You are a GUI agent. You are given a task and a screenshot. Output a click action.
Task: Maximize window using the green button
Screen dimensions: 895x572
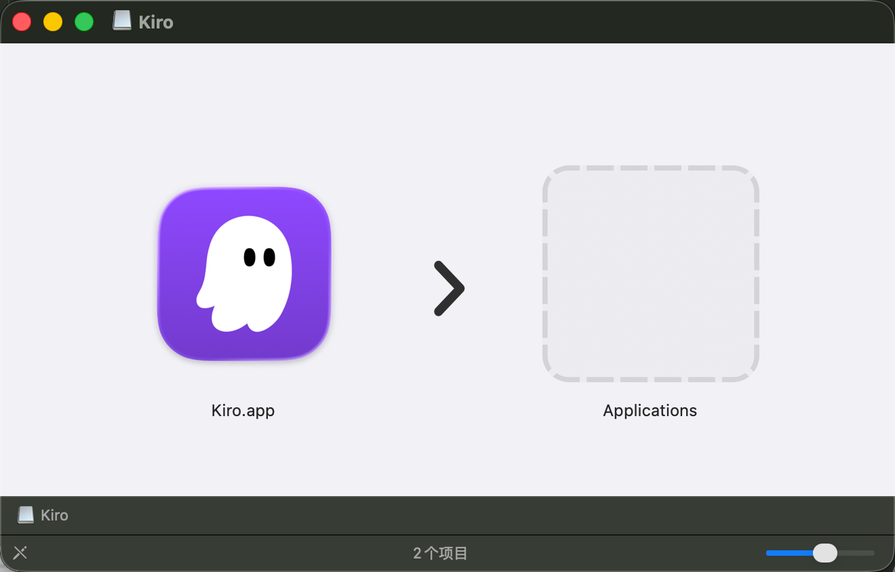coord(84,22)
